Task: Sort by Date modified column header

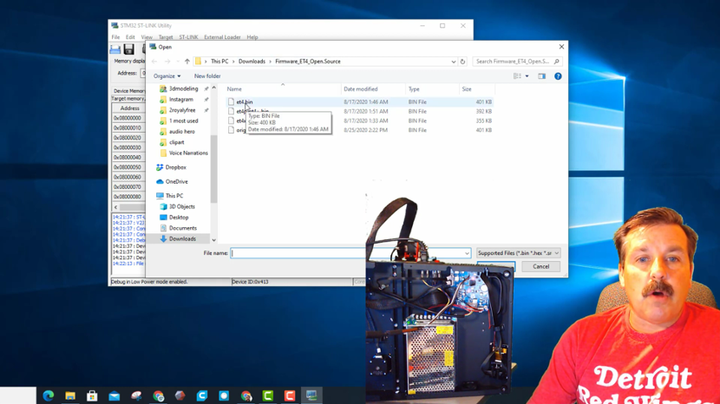Action: (361, 89)
